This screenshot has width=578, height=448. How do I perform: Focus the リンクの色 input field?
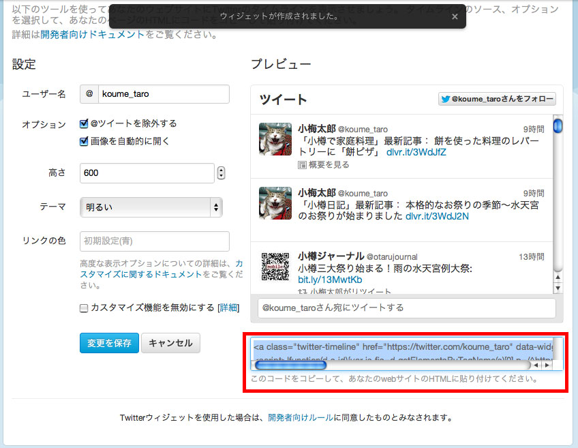tap(154, 241)
